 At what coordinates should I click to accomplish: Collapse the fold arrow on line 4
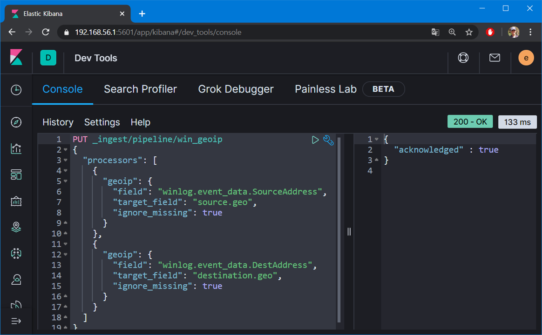[65, 171]
